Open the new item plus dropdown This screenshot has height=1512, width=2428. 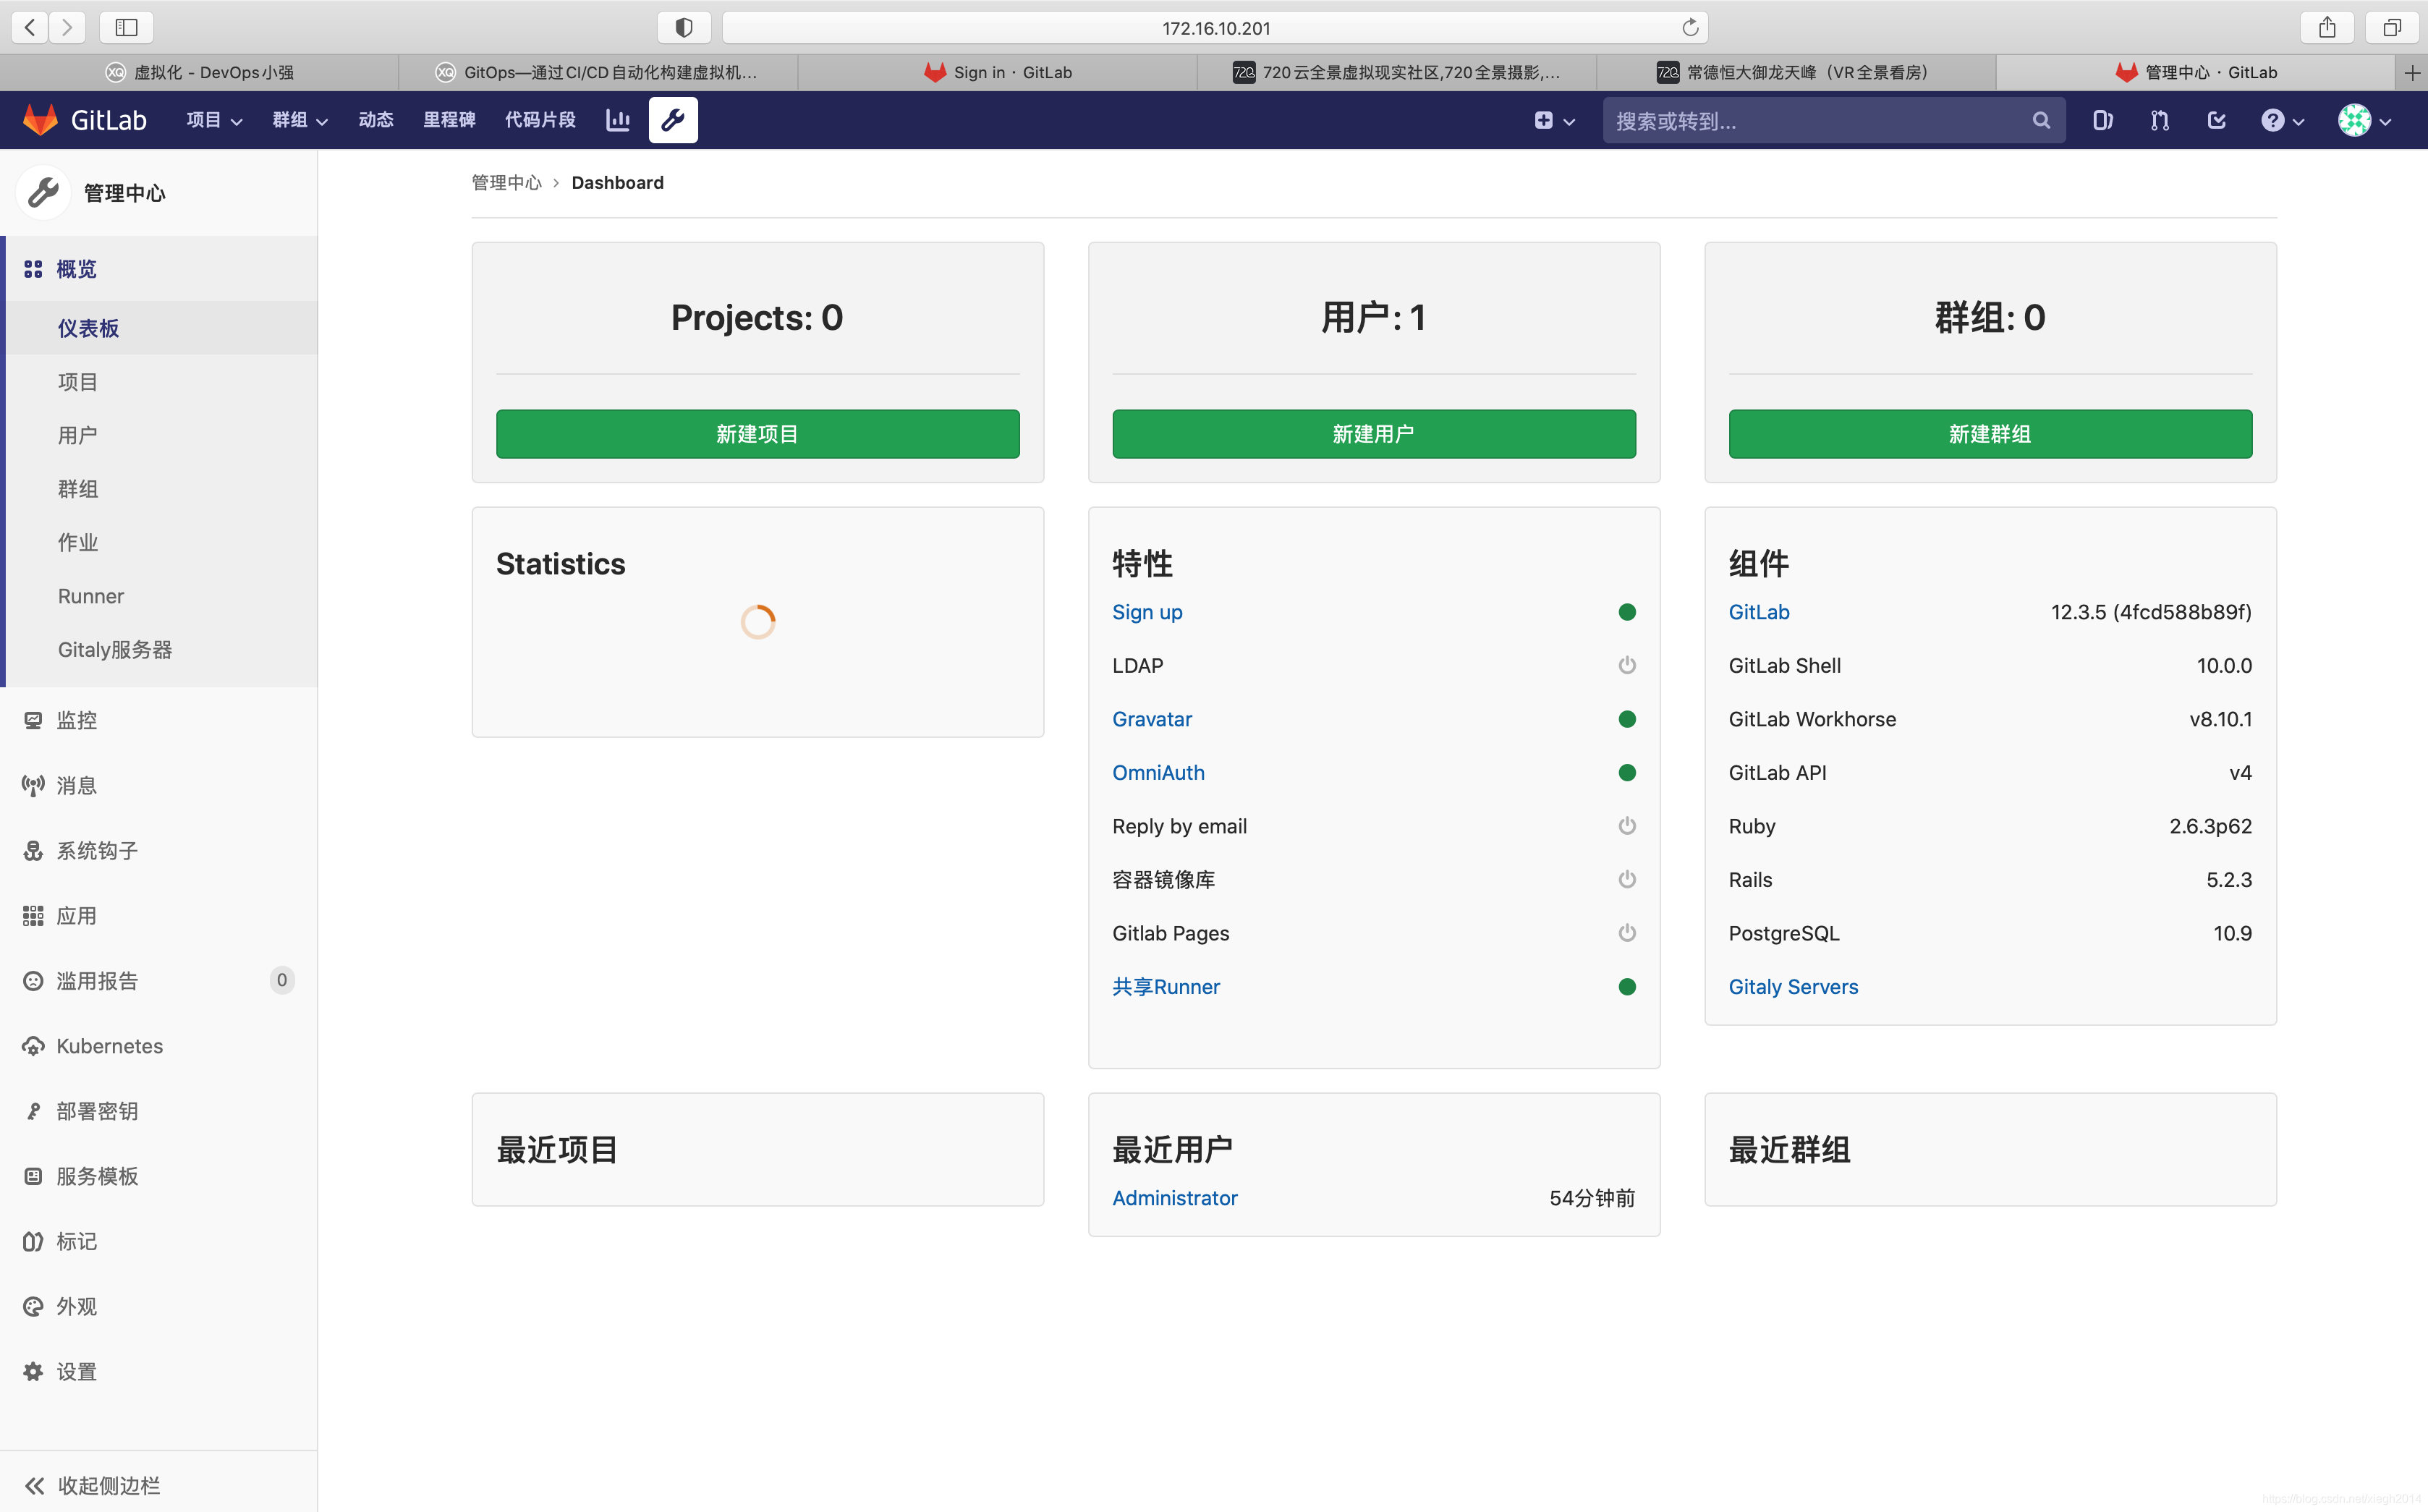[x=1554, y=120]
